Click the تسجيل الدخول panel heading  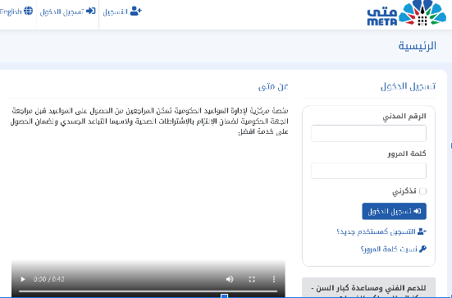[408, 86]
